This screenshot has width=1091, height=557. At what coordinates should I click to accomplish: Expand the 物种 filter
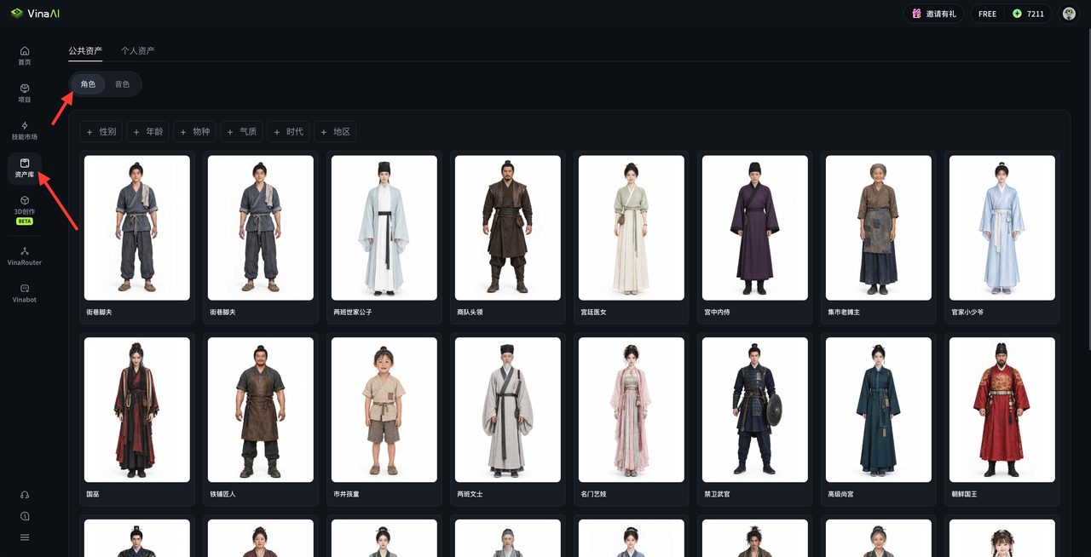pyautogui.click(x=195, y=132)
